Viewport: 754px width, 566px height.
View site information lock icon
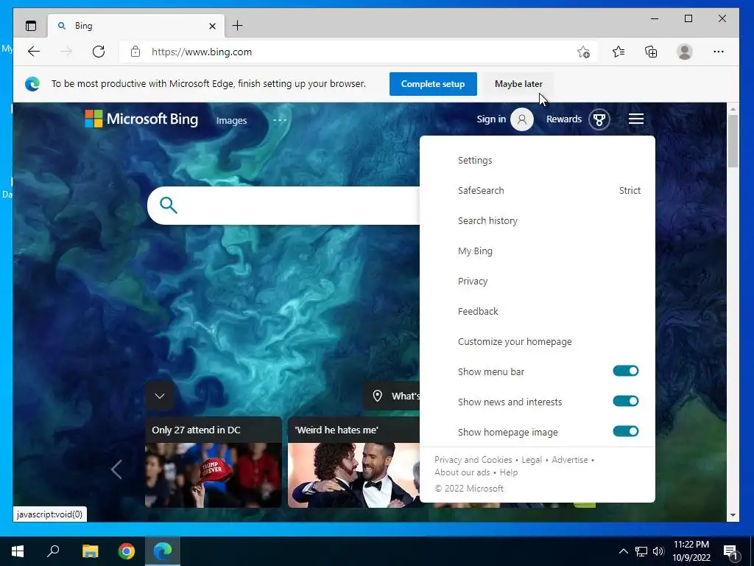point(135,52)
